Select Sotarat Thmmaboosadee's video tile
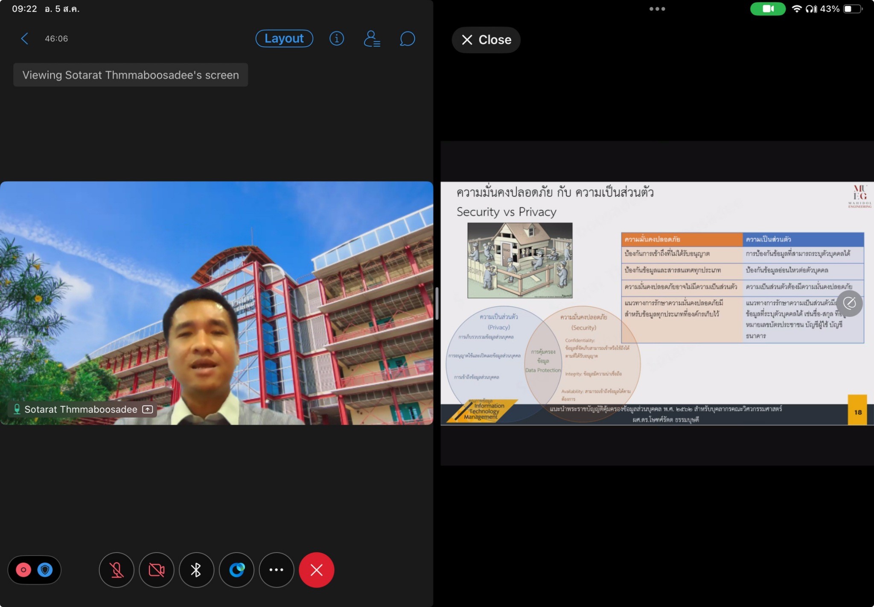The height and width of the screenshot is (607, 874). pyautogui.click(x=216, y=303)
